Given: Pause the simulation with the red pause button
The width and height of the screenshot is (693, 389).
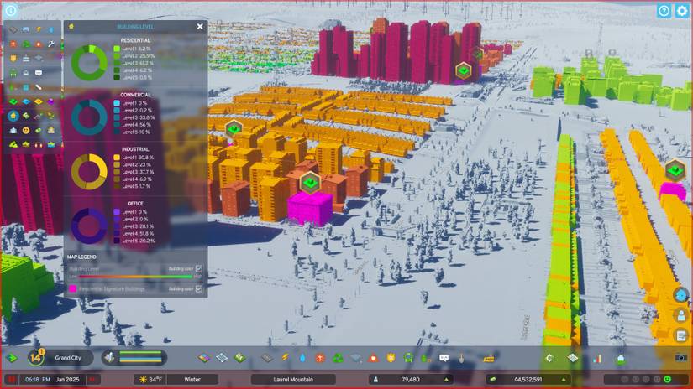Looking at the screenshot, I should coord(11,379).
